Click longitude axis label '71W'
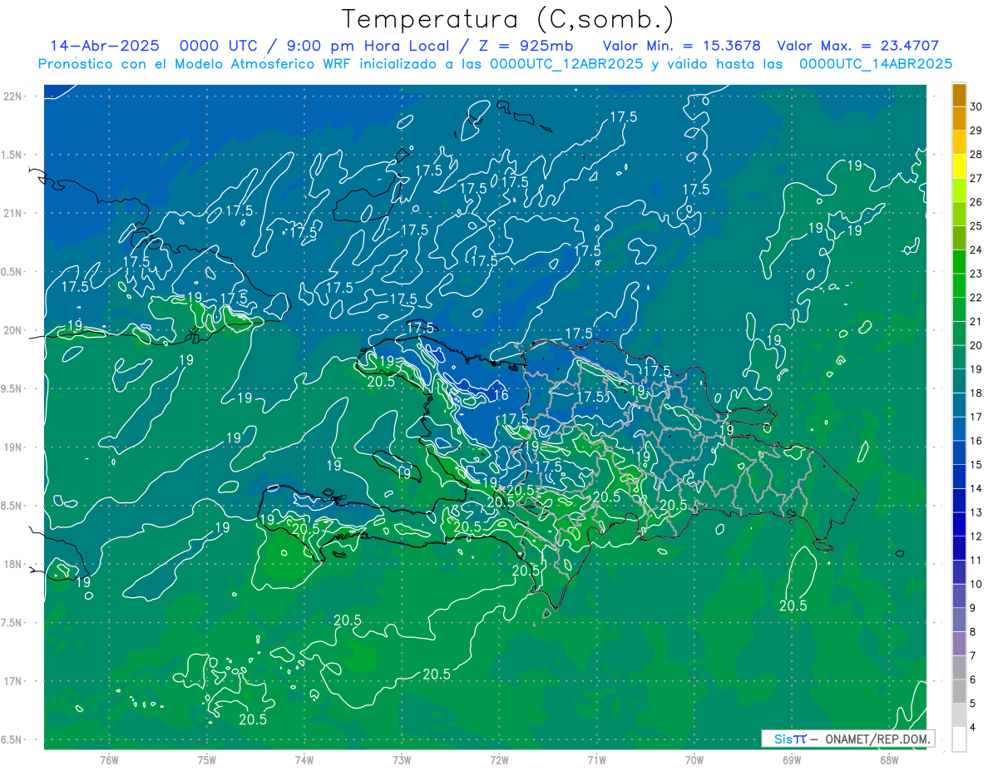The height and width of the screenshot is (771, 998). coord(596,760)
